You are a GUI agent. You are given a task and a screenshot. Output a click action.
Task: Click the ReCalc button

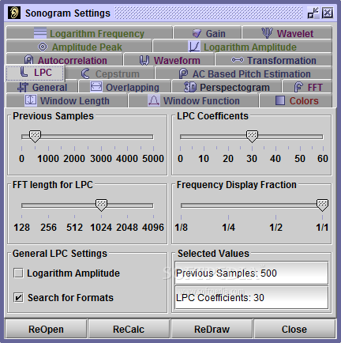[x=129, y=329]
